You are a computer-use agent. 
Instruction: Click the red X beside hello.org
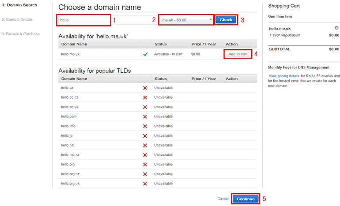coord(145,164)
